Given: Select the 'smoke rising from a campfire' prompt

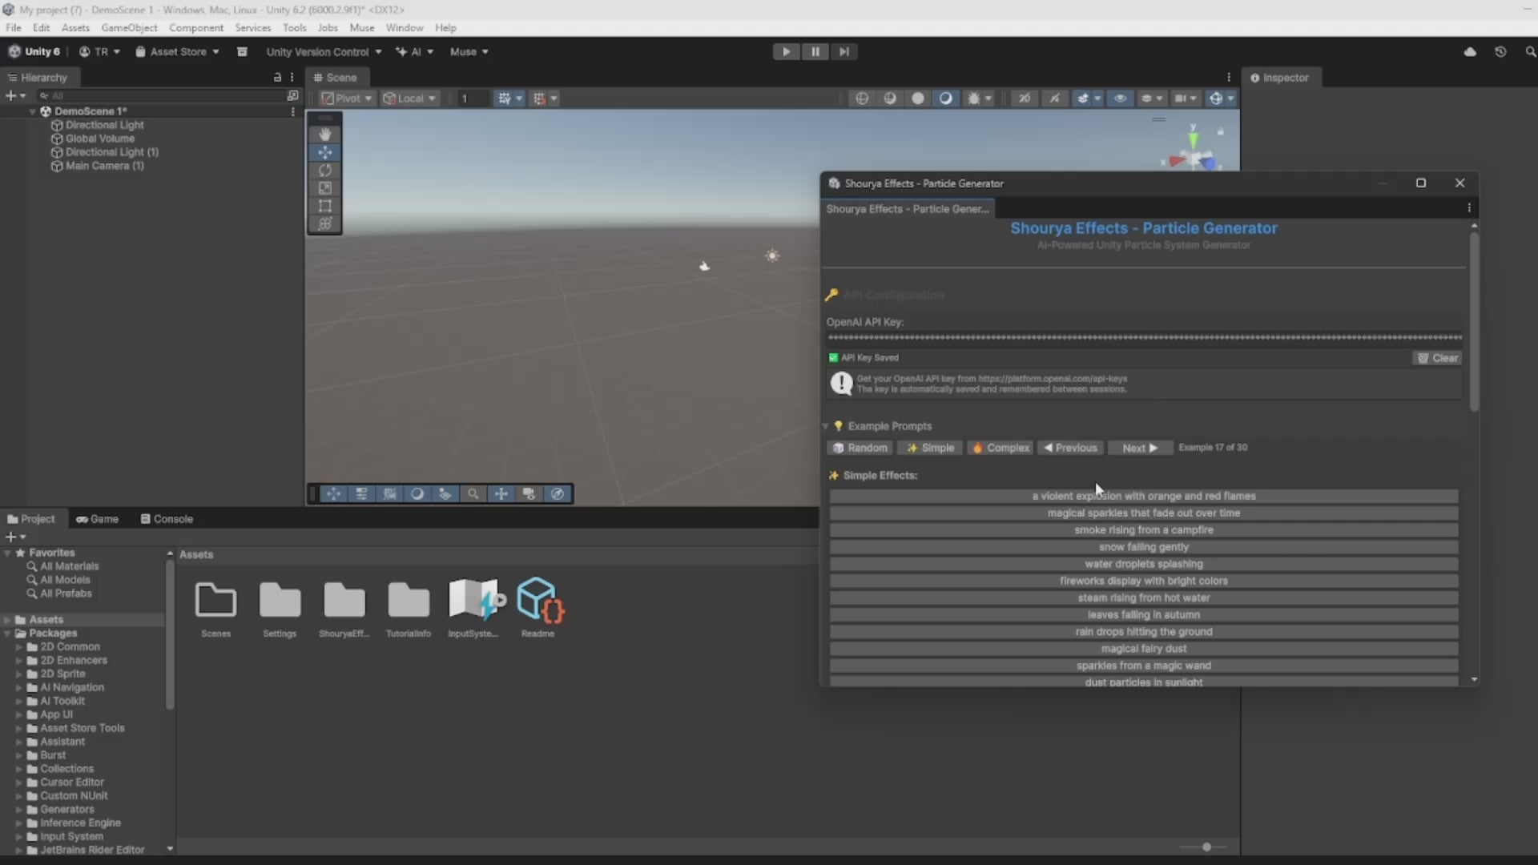Looking at the screenshot, I should click(x=1144, y=529).
